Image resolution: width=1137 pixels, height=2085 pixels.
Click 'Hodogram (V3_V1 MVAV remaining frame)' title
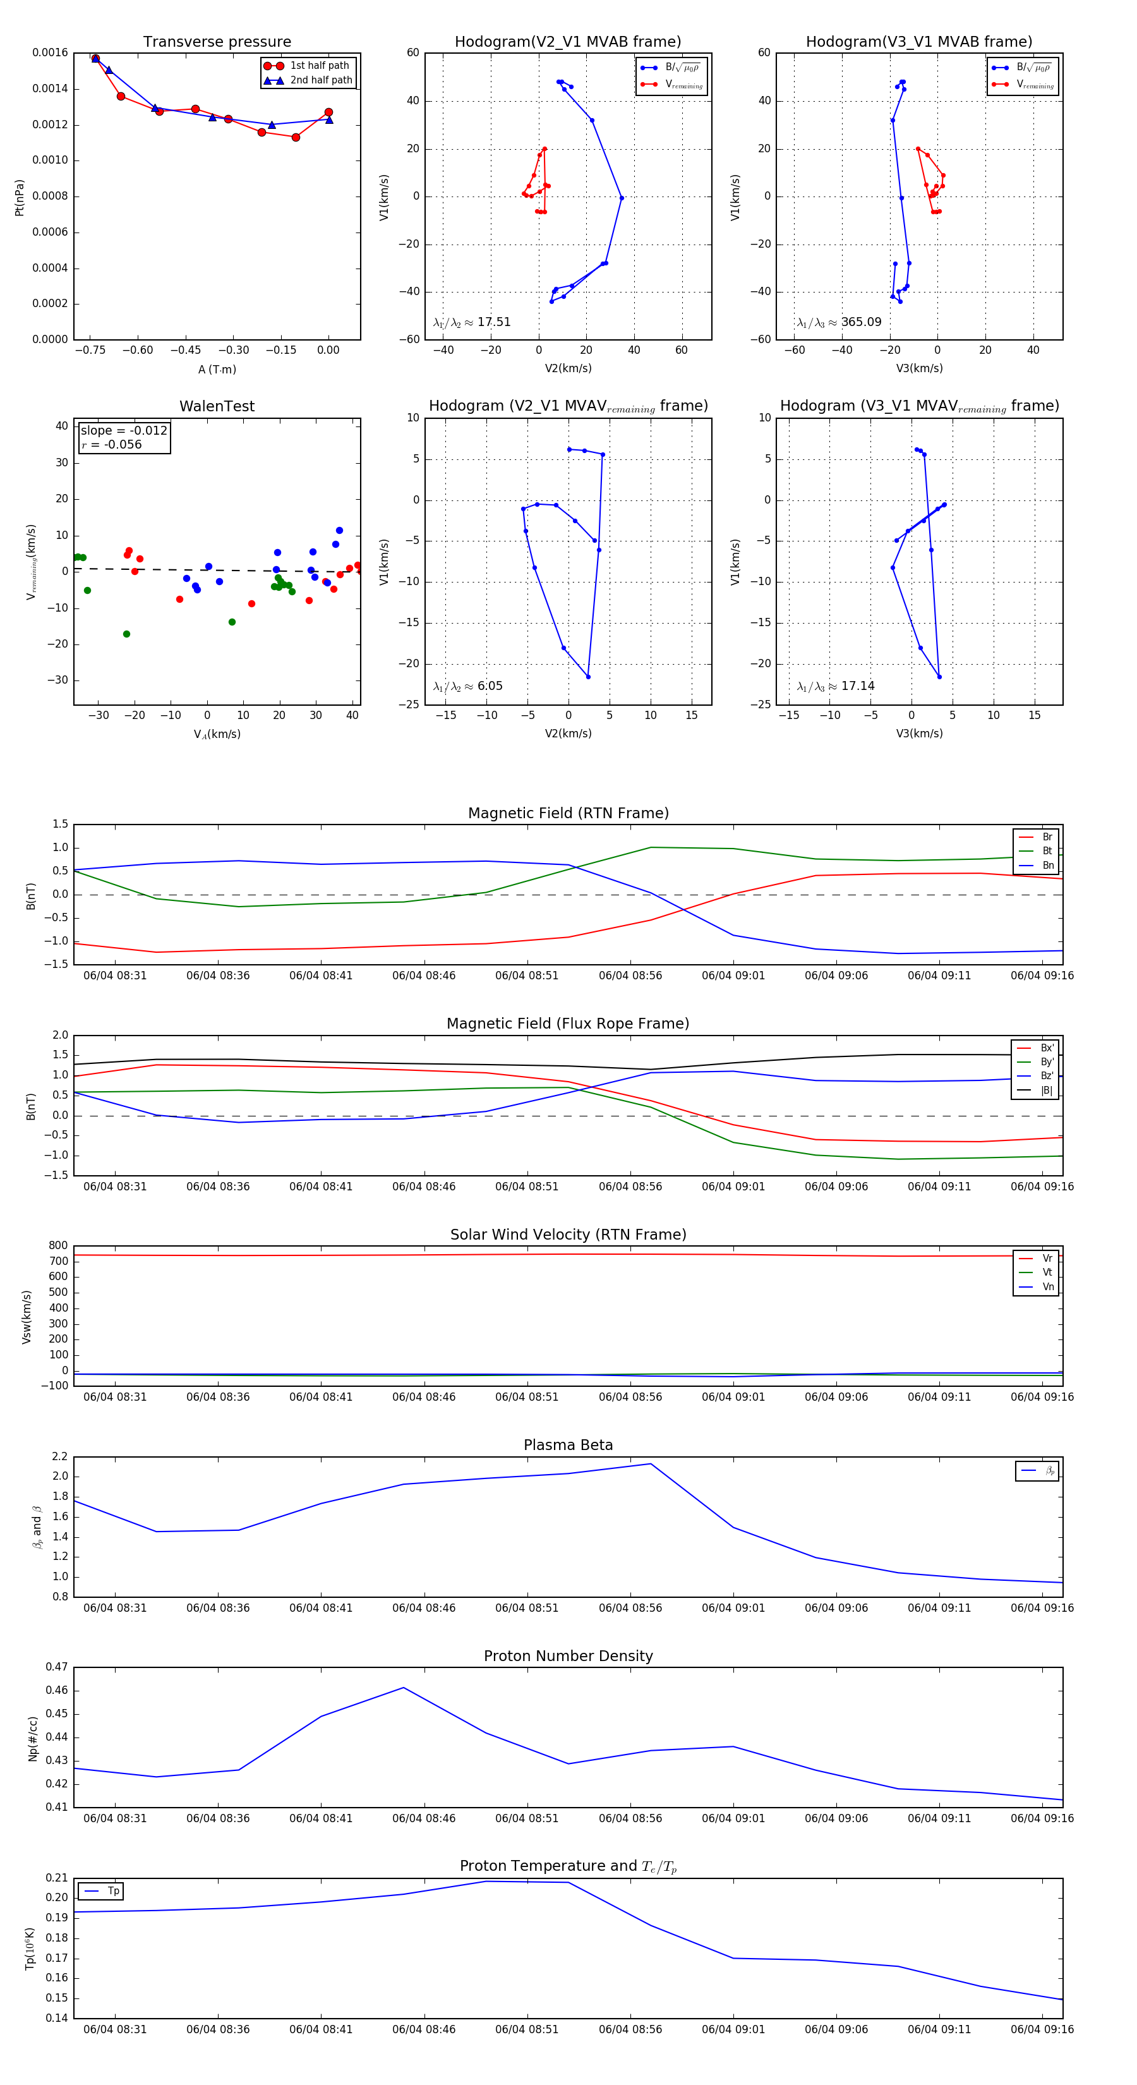click(x=919, y=406)
